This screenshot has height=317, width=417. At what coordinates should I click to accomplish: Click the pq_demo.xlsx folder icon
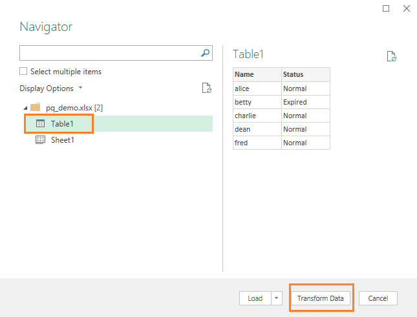coord(36,107)
